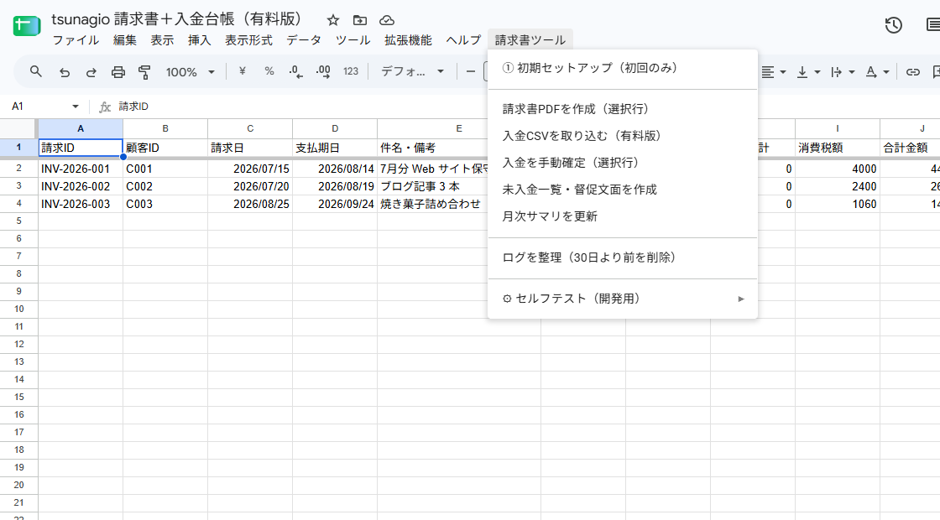Select column A header

click(81, 128)
